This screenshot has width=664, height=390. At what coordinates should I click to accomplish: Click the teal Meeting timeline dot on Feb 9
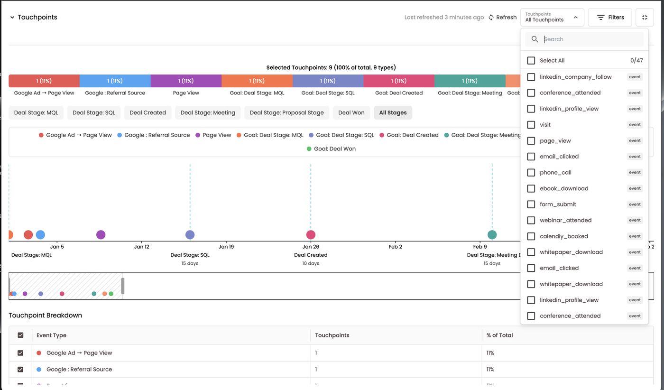(492, 235)
